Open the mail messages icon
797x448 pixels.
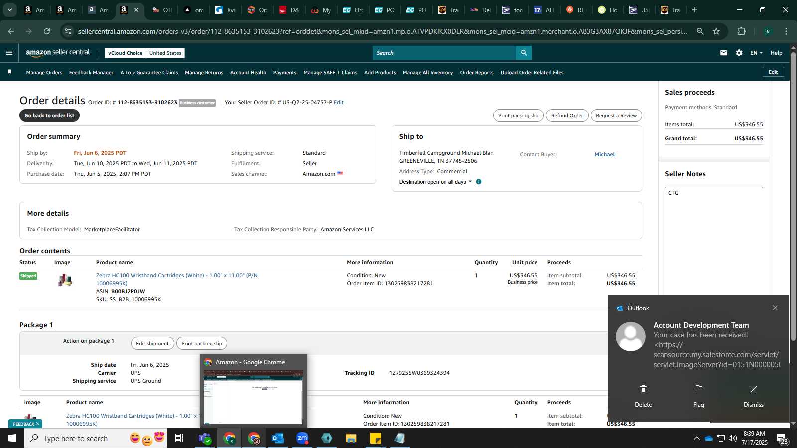pos(724,53)
